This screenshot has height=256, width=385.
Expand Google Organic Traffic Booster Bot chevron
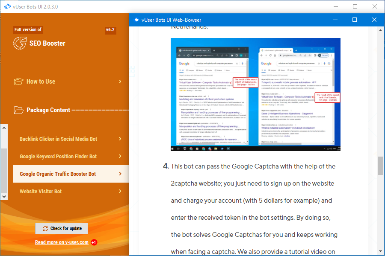pos(120,174)
